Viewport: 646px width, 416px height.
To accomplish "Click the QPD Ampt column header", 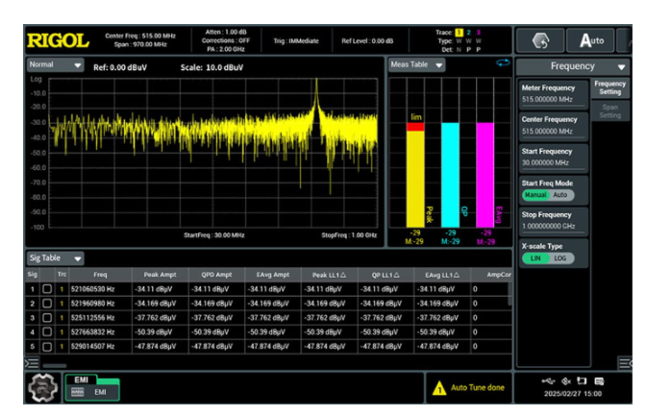I will [x=216, y=275].
